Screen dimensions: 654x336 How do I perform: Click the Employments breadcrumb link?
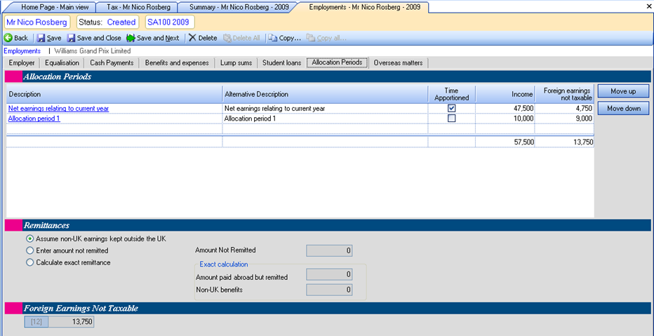click(22, 51)
